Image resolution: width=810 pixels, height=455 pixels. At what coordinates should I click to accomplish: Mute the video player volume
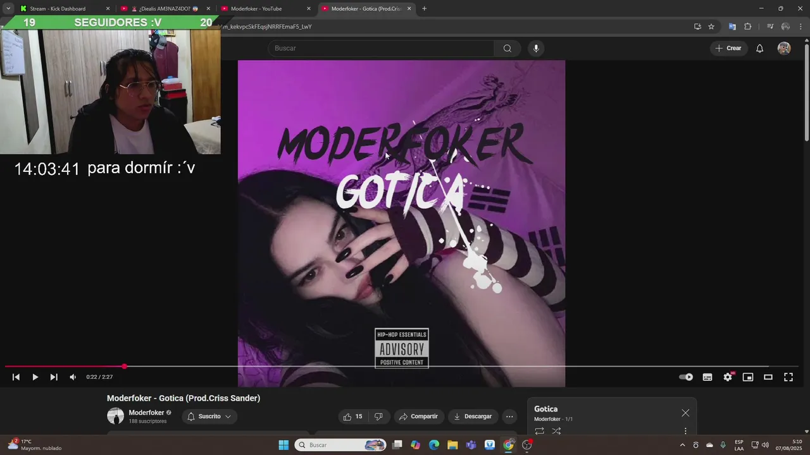[73, 377]
